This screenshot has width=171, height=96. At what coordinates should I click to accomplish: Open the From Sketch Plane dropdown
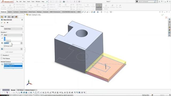[13, 29]
